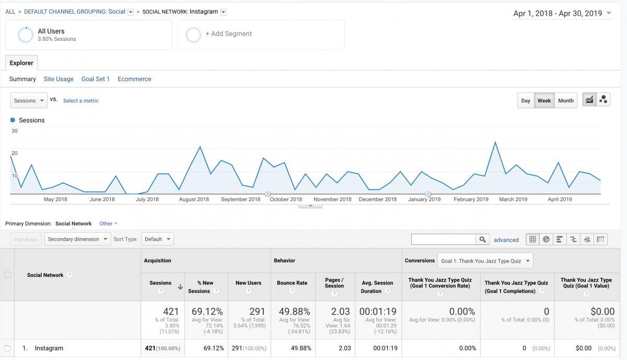
Task: Check the Instagram row checkbox
Action: point(7,348)
